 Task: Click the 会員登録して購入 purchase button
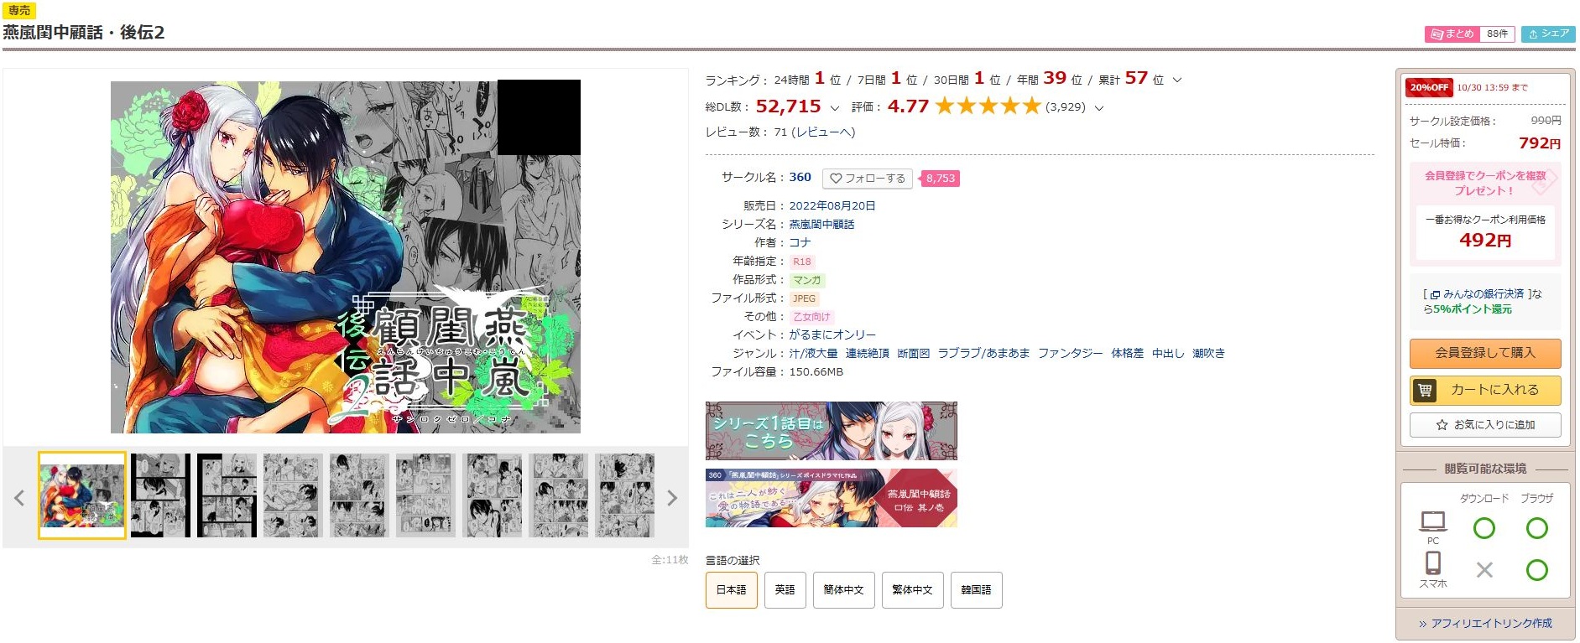[x=1484, y=353]
